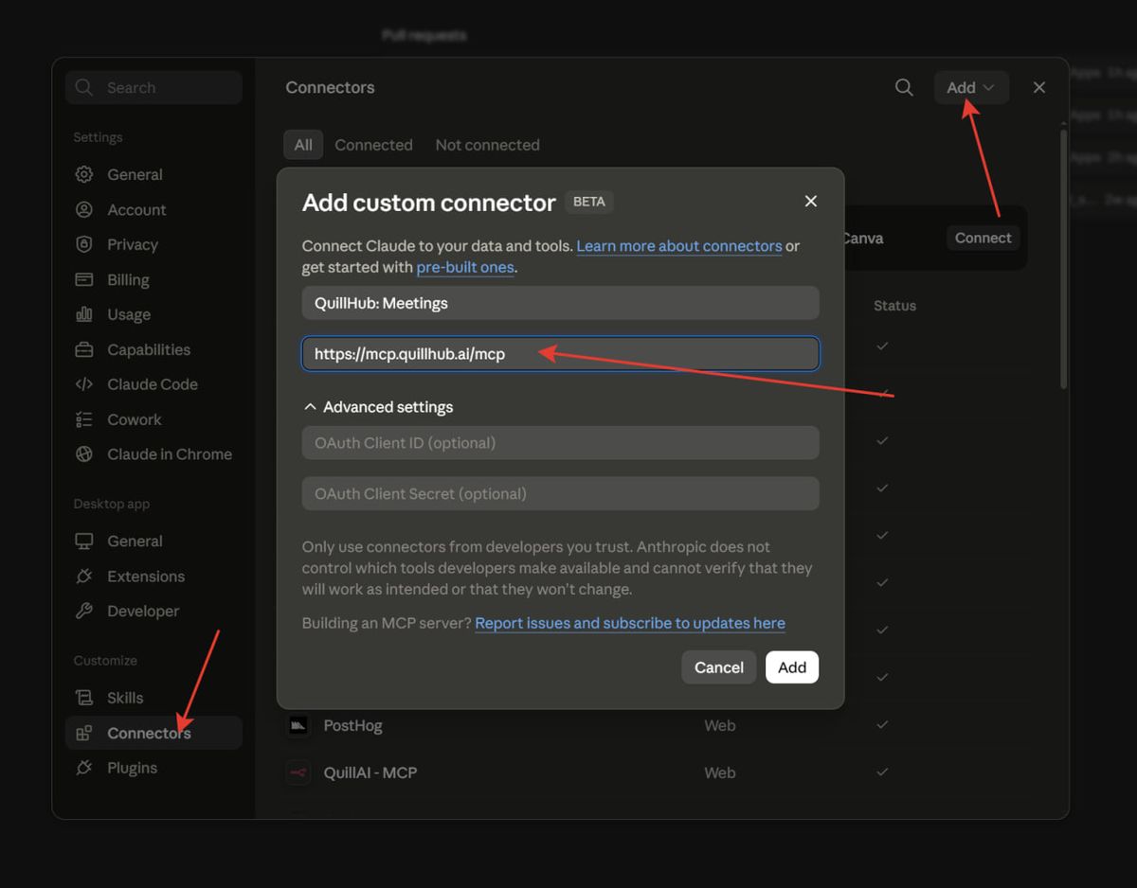Image resolution: width=1137 pixels, height=888 pixels.
Task: Close the Settings window with X
Action: (x=1038, y=87)
